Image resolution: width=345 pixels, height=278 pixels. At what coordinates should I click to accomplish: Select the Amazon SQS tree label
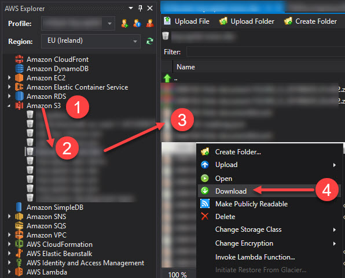pyautogui.click(x=46, y=226)
